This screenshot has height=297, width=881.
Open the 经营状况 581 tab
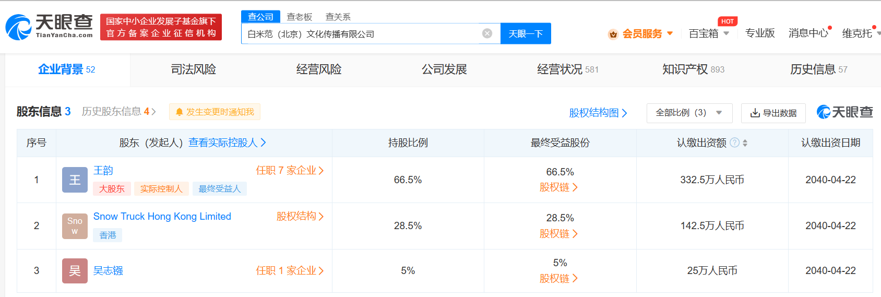(568, 69)
